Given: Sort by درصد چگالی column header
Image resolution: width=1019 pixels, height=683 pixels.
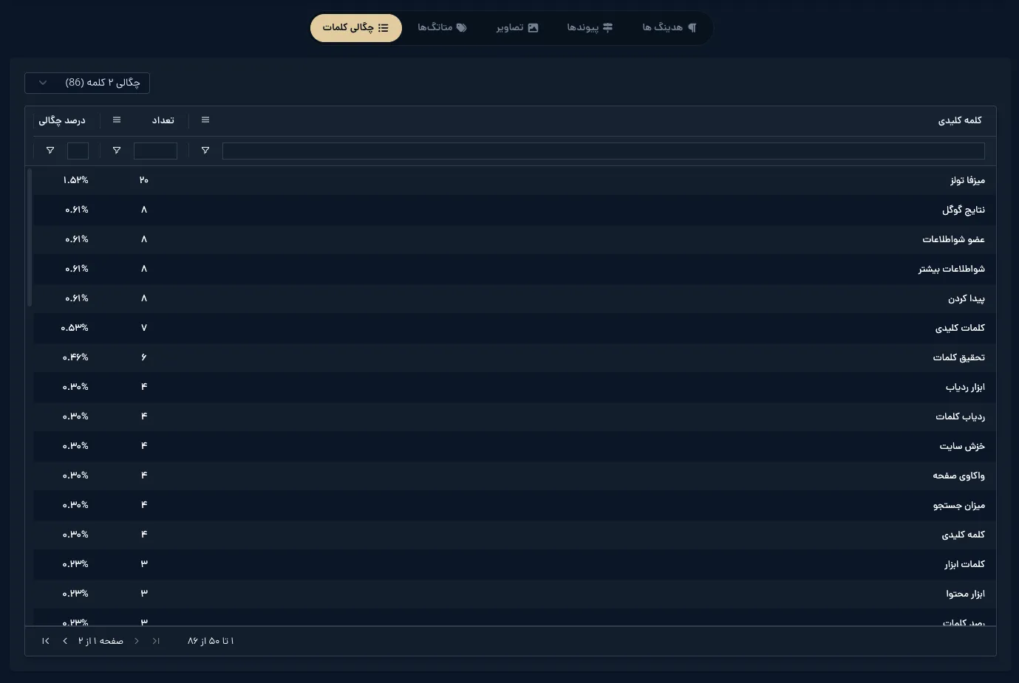Looking at the screenshot, I should (62, 120).
